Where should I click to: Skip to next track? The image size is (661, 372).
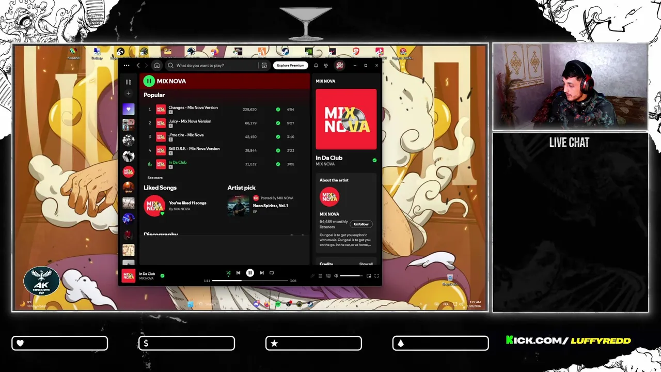[262, 273]
